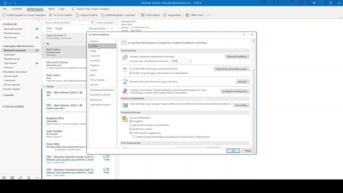Click the sort direction up arrow
The width and height of the screenshot is (343, 193).
pos(112,28)
